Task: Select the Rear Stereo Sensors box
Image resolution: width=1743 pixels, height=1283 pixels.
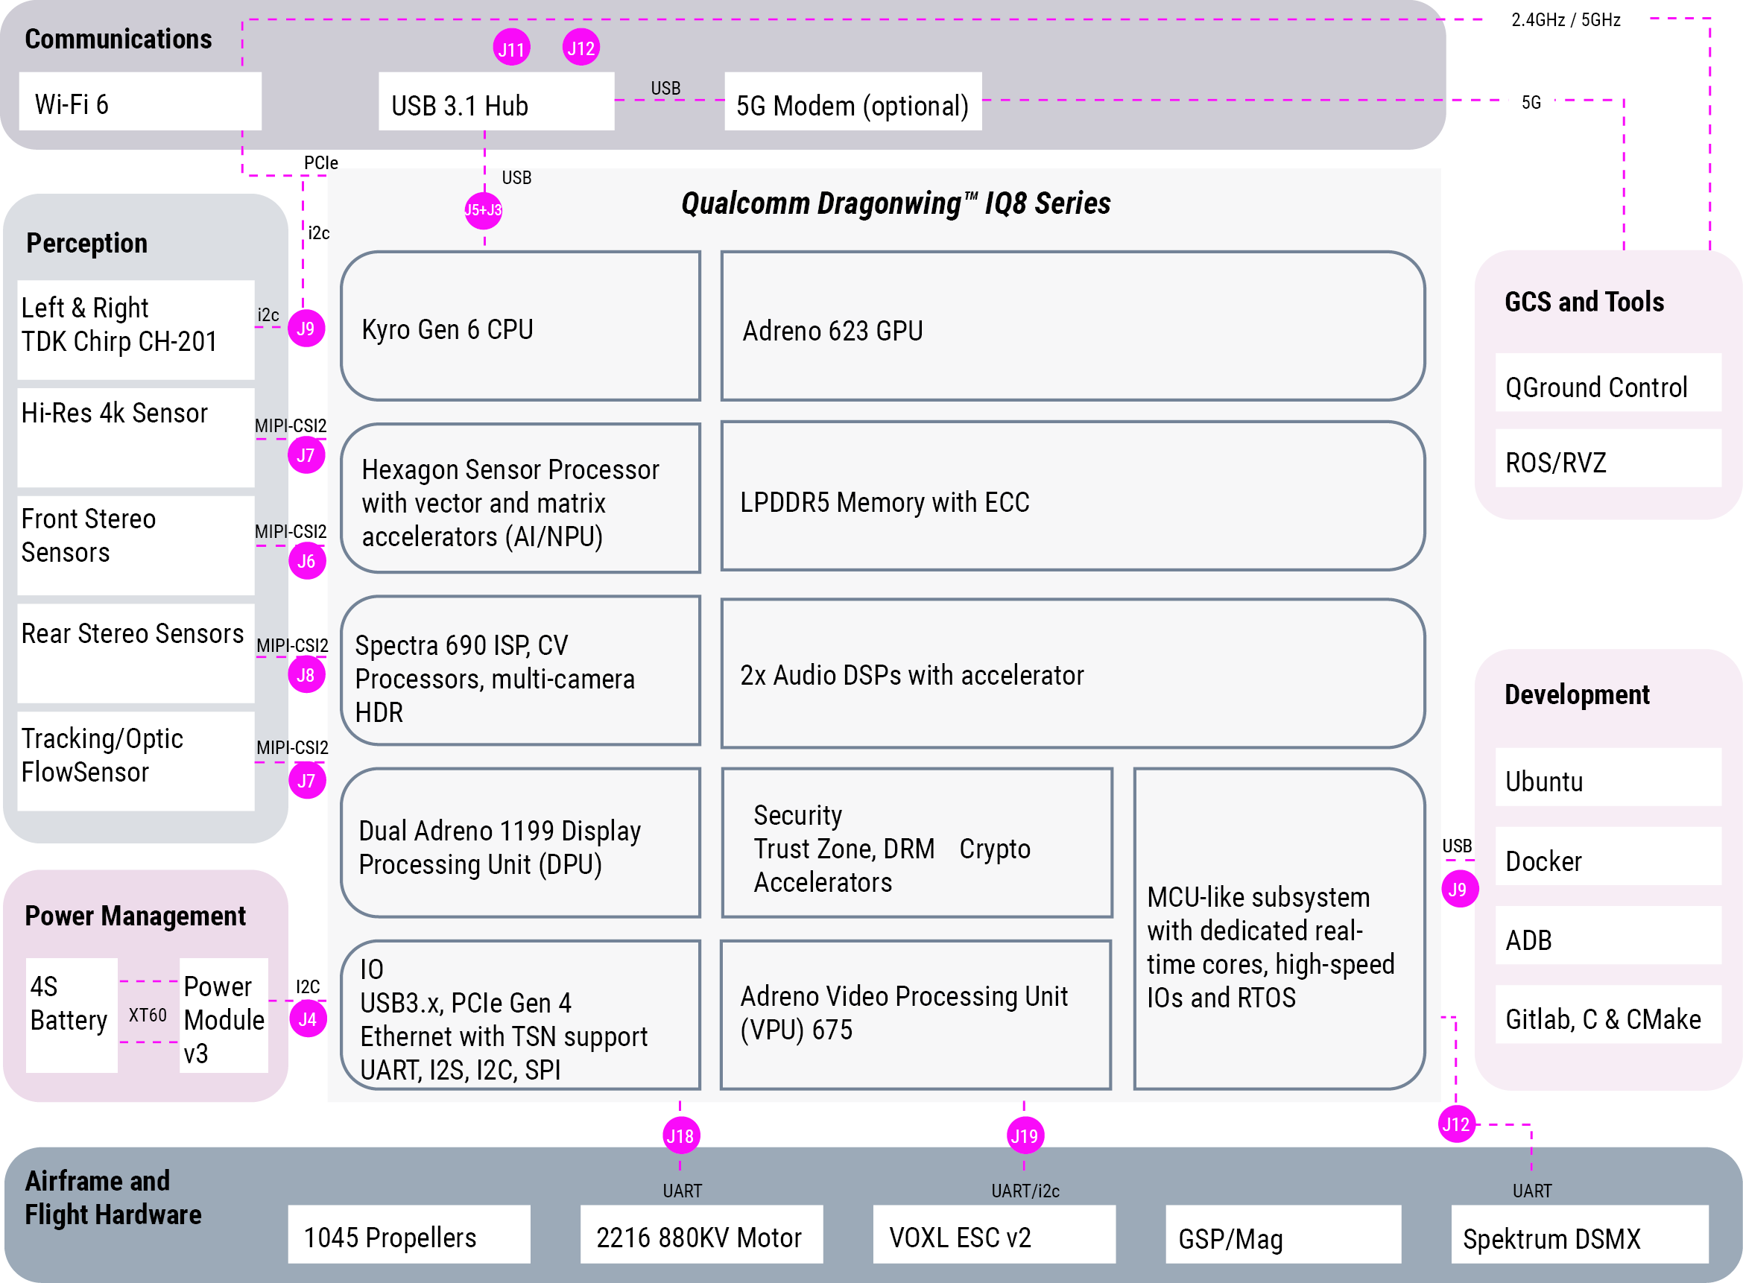Action: [x=136, y=654]
